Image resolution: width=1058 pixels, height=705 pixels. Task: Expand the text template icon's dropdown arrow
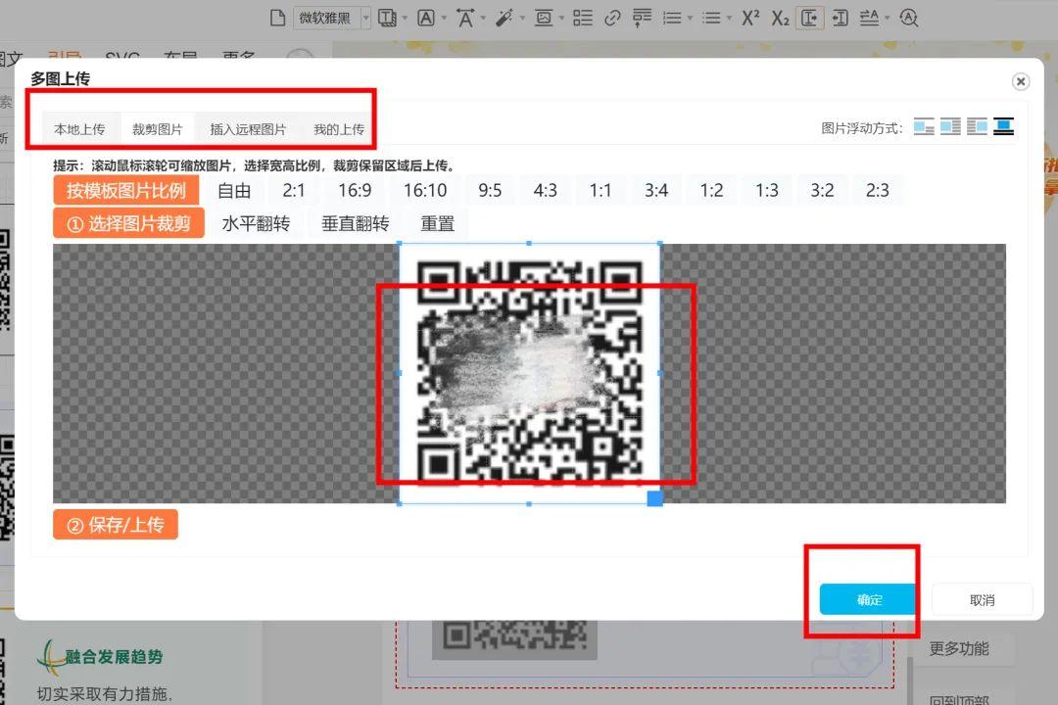pyautogui.click(x=405, y=19)
